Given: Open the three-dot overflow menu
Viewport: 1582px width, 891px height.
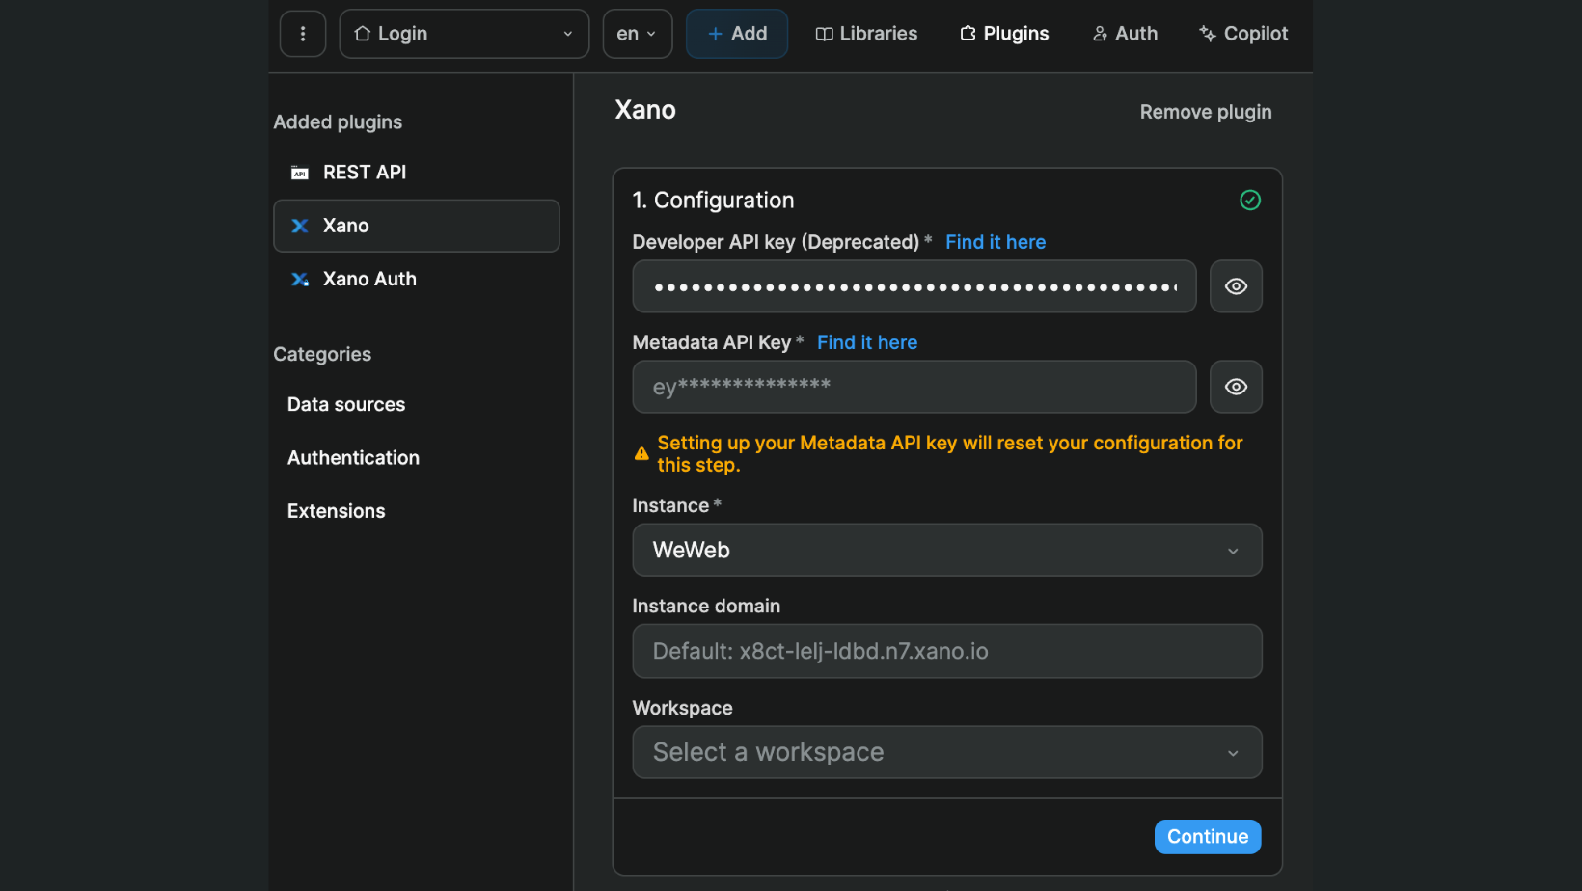Looking at the screenshot, I should click(x=302, y=33).
